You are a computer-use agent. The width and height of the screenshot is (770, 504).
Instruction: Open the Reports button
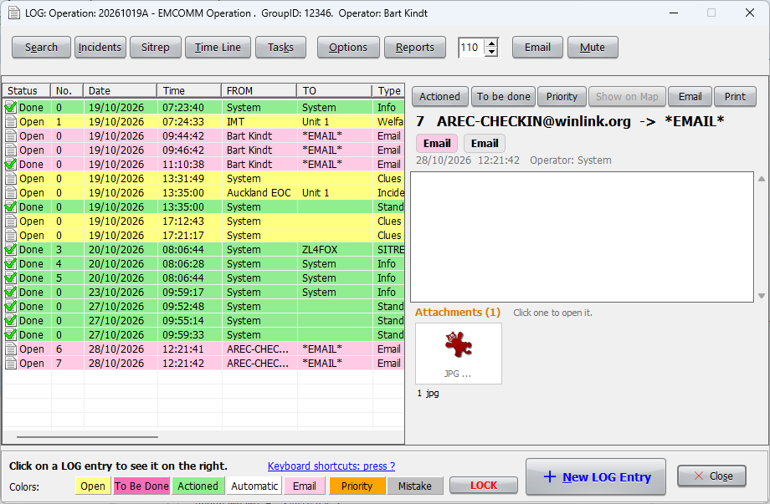click(415, 48)
